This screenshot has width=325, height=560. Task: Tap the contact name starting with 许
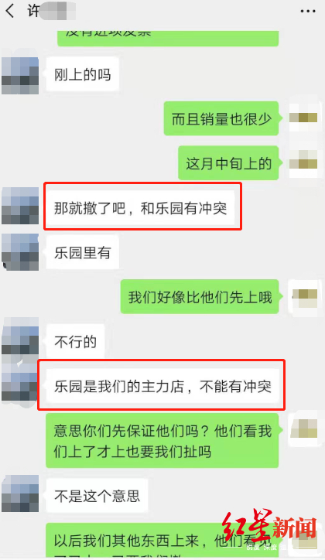(51, 11)
